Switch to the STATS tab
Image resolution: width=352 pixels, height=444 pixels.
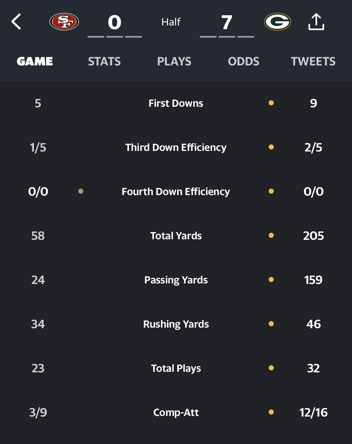point(104,61)
